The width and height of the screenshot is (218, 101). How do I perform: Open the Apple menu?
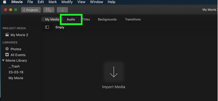pos(5,2)
